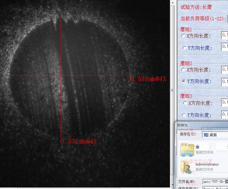Screen dimensions: 228x189
Task: Click 磨斑3 Y length value field
Action: point(224,114)
